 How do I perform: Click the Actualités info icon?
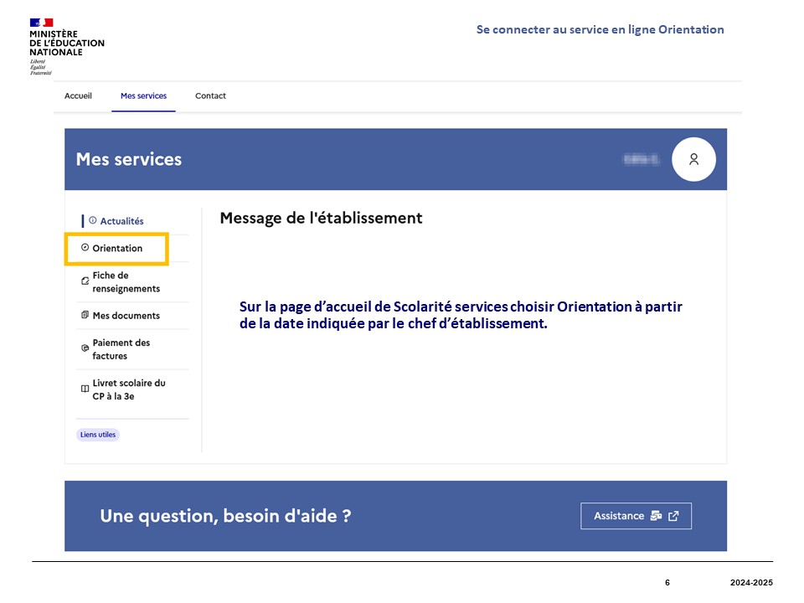(92, 220)
